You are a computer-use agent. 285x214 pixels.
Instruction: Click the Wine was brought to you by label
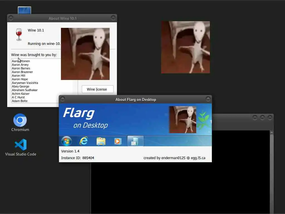pos(34,55)
